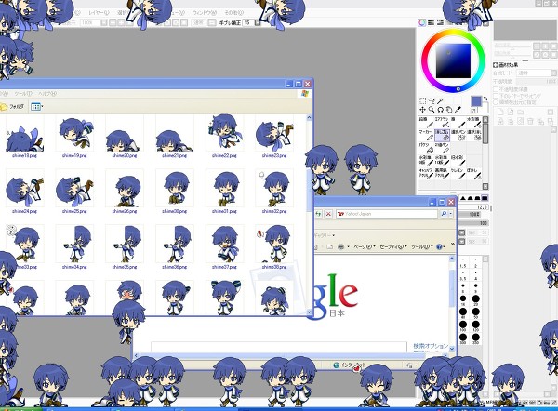Screen dimensions: 558x411
Task: Select the rotate view tool in SAI
Action: 440,110
